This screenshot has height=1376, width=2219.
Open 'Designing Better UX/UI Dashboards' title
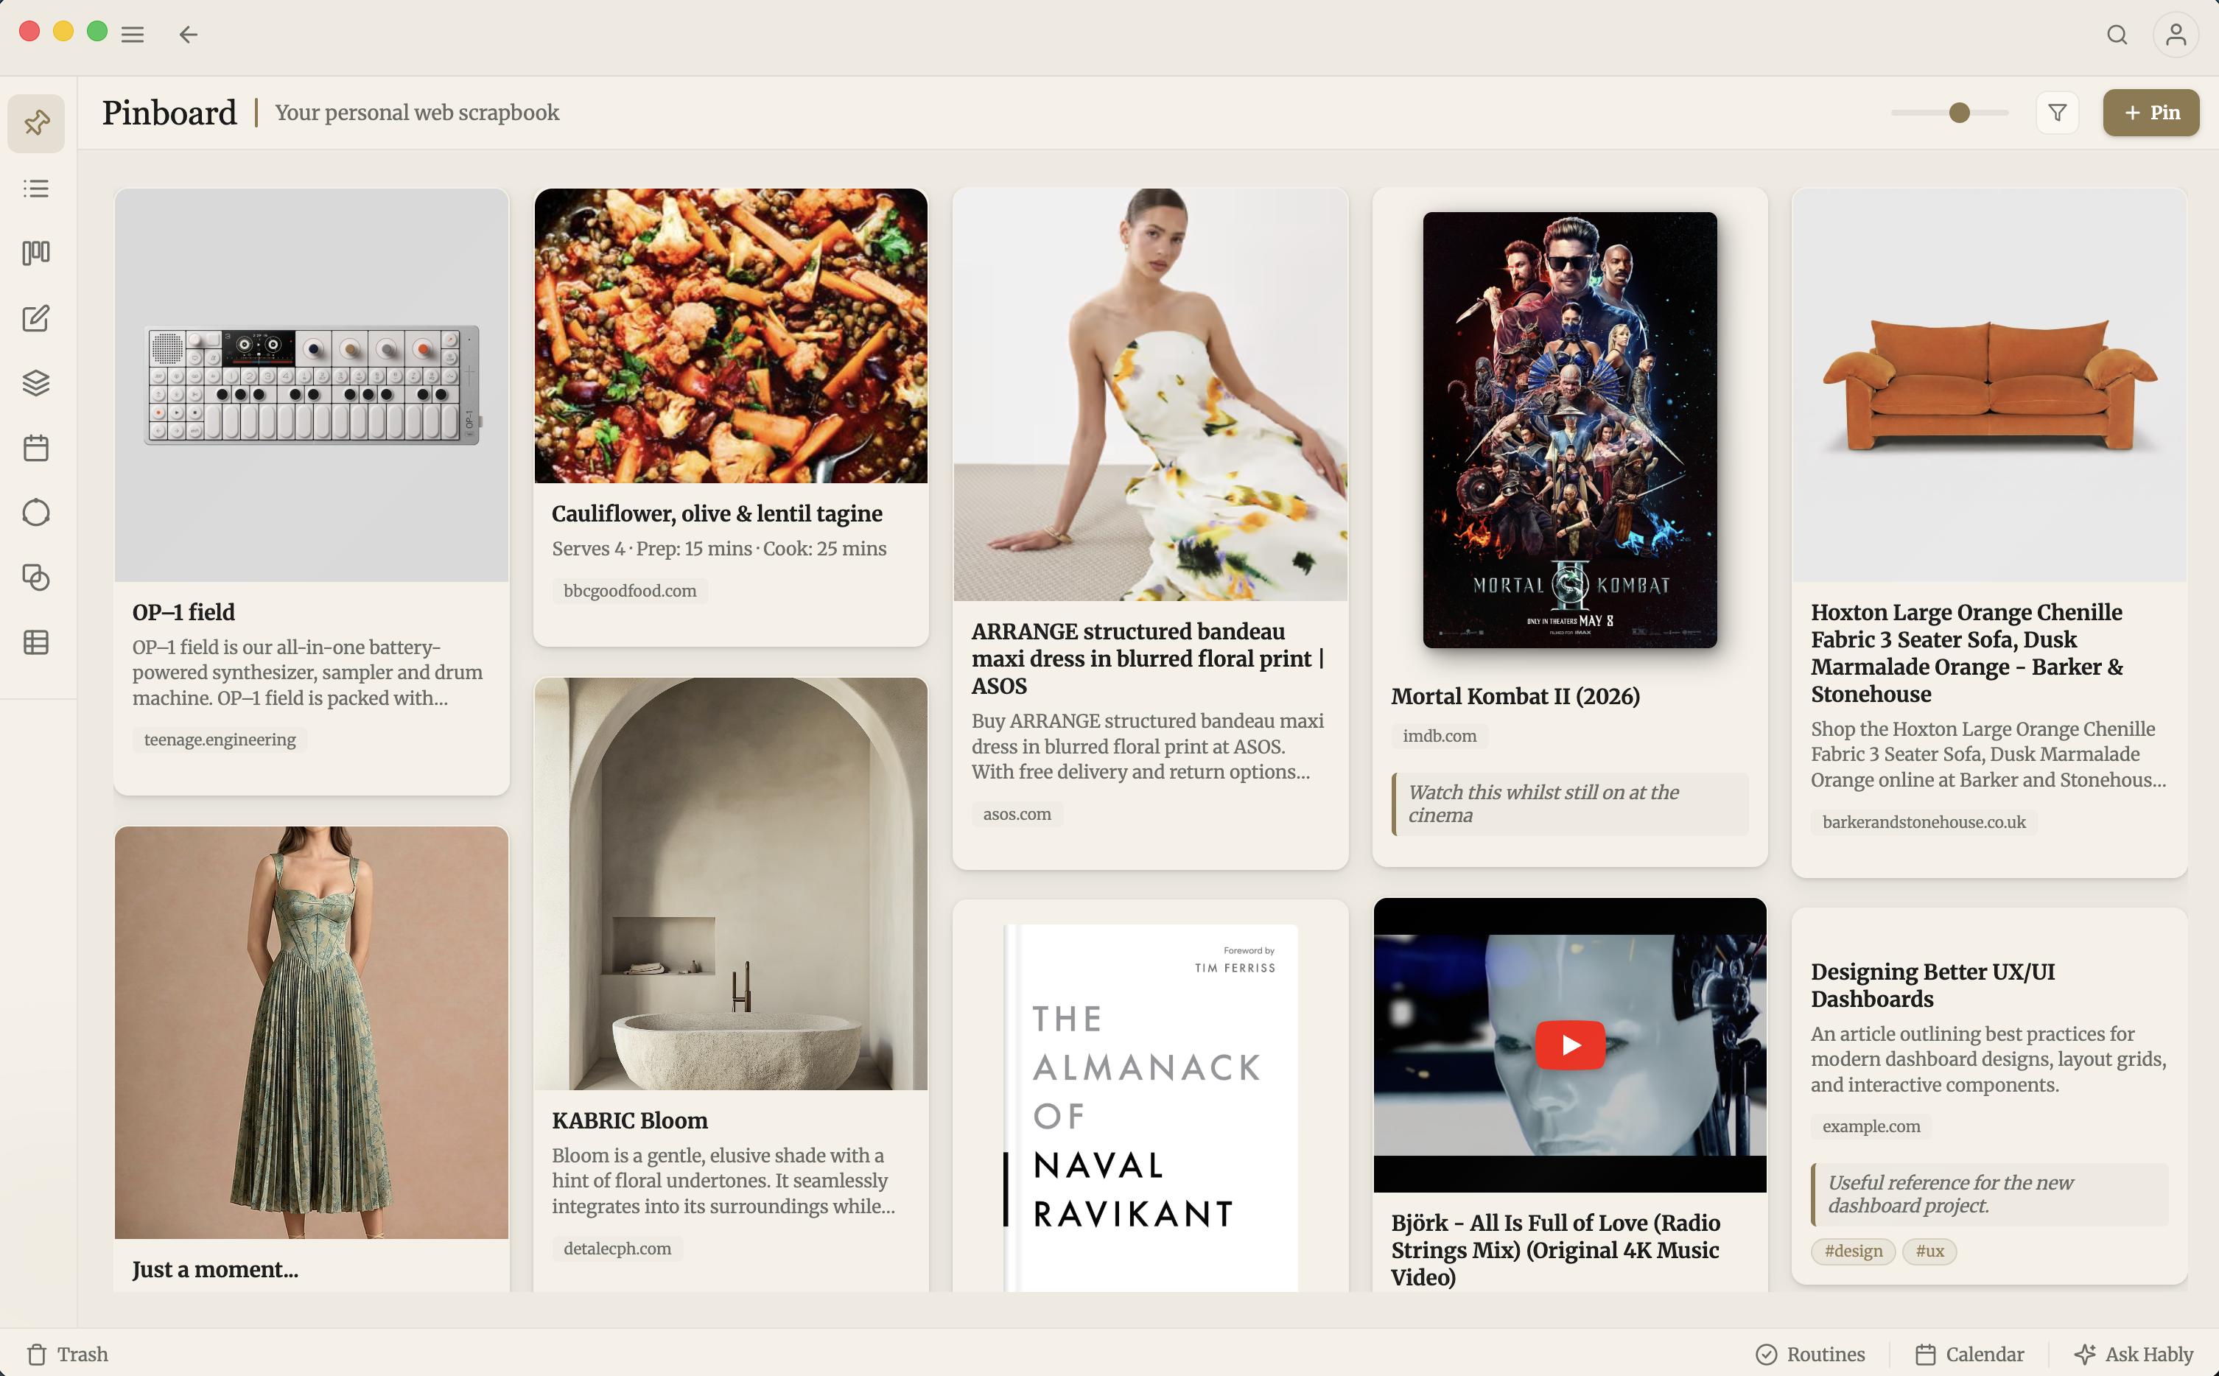(1933, 986)
